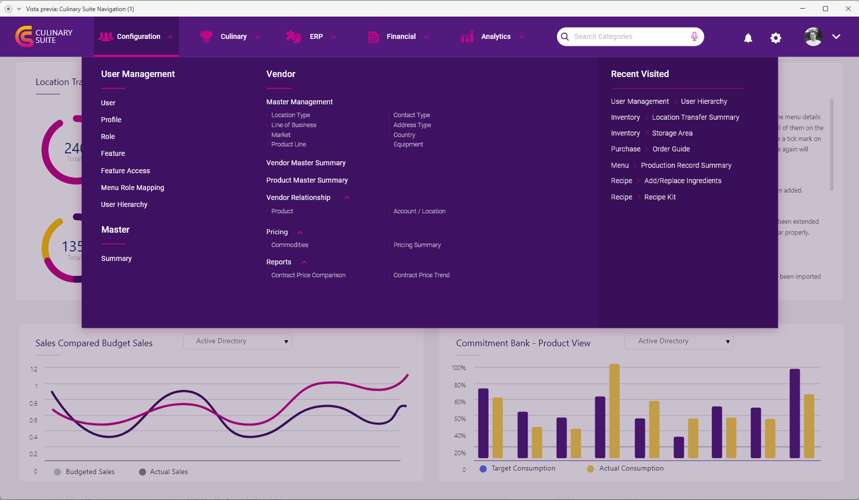Click the Culinary Suite logo

[x=44, y=36]
